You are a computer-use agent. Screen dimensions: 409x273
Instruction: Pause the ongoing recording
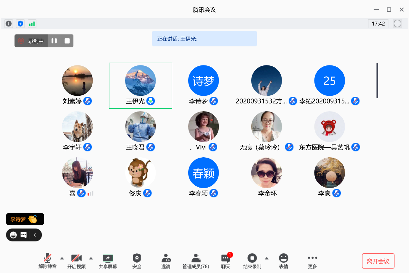point(54,41)
